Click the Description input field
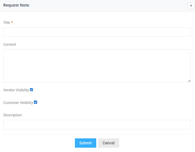This screenshot has height=152, width=195. pos(97,124)
